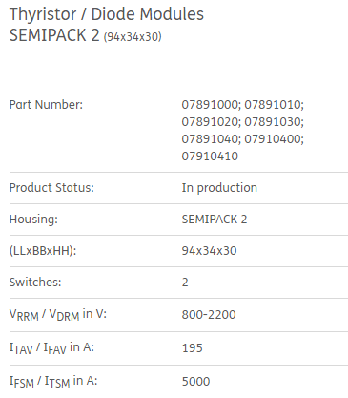Click the Product Status label
Screen dimensions: 348x398
point(51,188)
